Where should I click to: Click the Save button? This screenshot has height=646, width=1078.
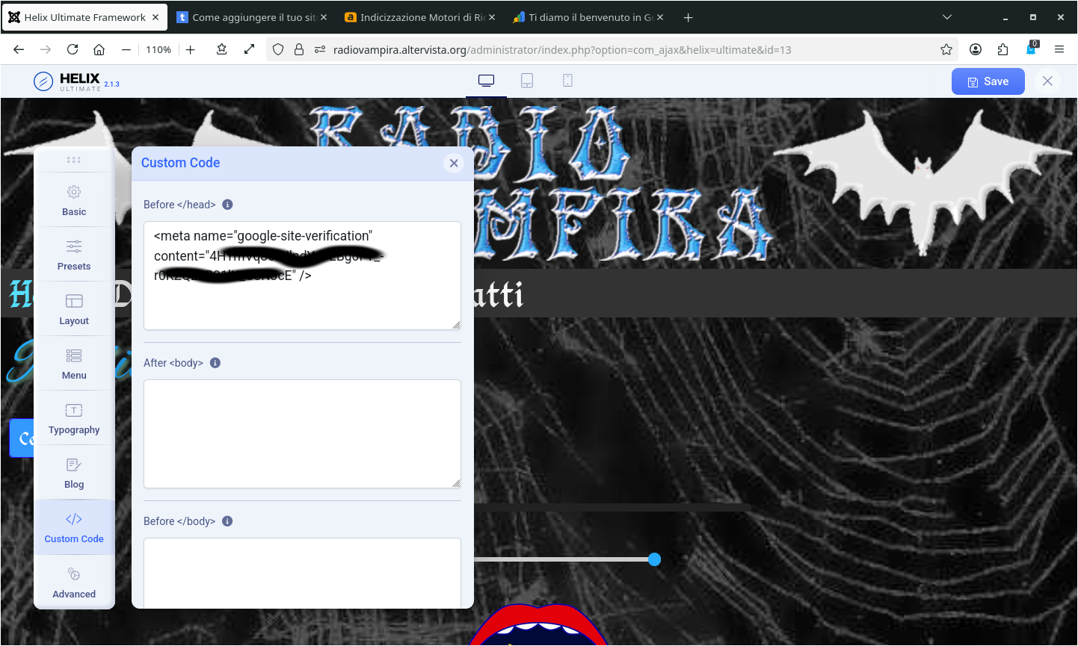[x=988, y=81]
